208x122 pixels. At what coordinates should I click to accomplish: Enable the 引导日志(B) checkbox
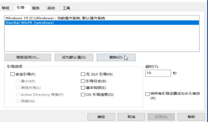[x=83, y=81]
